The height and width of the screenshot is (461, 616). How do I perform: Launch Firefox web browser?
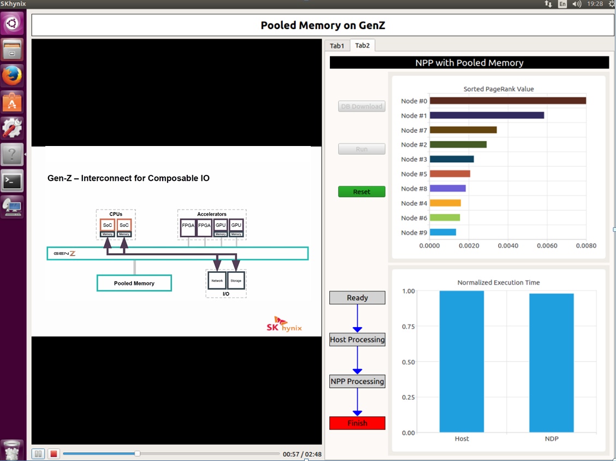click(12, 75)
